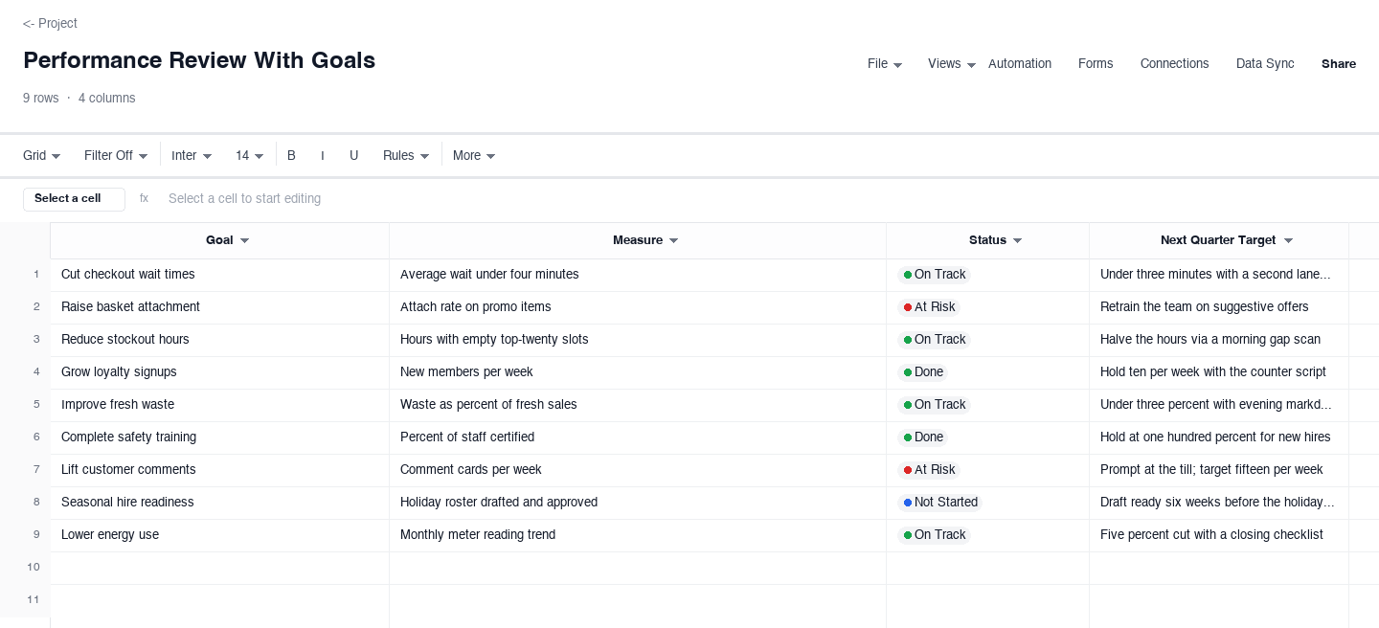Open the Forms menu item
The height and width of the screenshot is (628, 1379).
(1096, 63)
